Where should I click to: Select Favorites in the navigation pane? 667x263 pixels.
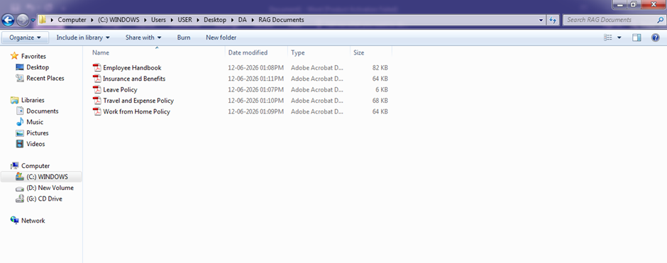[33, 56]
